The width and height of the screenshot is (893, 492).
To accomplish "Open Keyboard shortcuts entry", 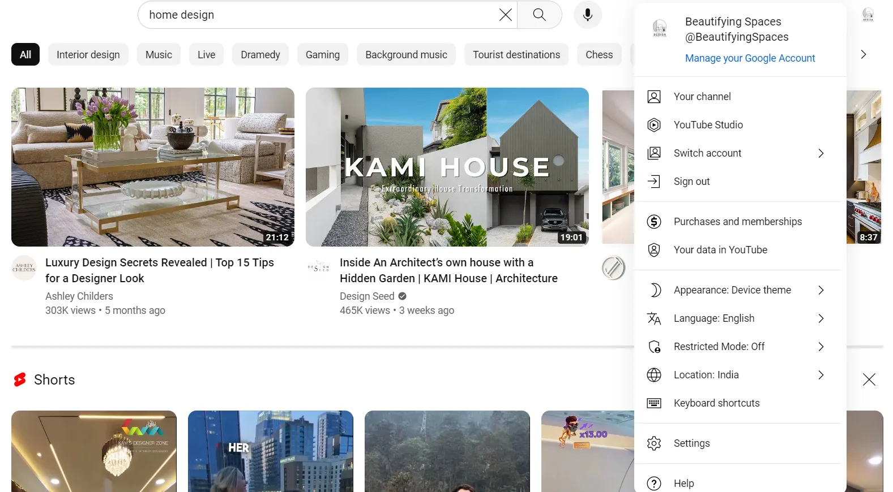I will coord(716,403).
